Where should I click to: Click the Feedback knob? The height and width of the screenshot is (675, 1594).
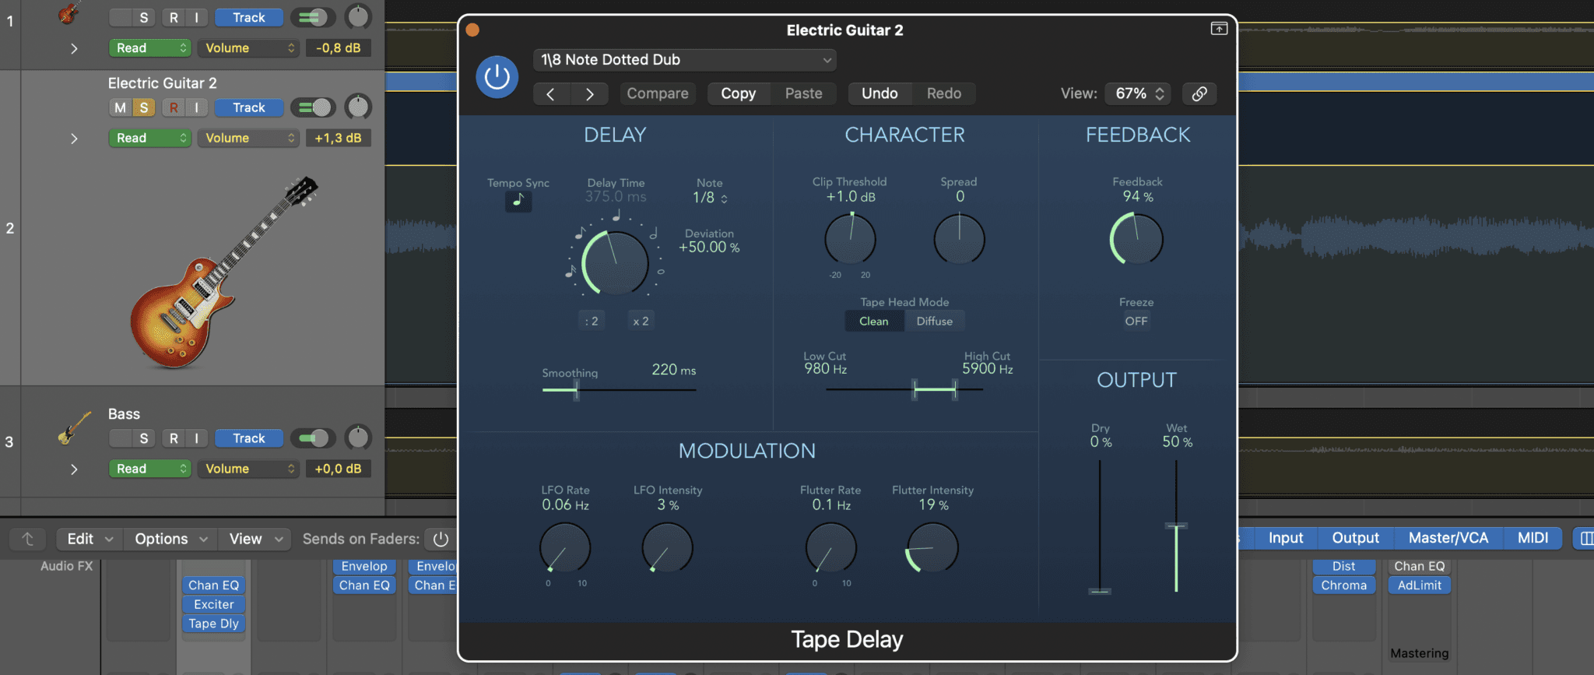[1136, 239]
